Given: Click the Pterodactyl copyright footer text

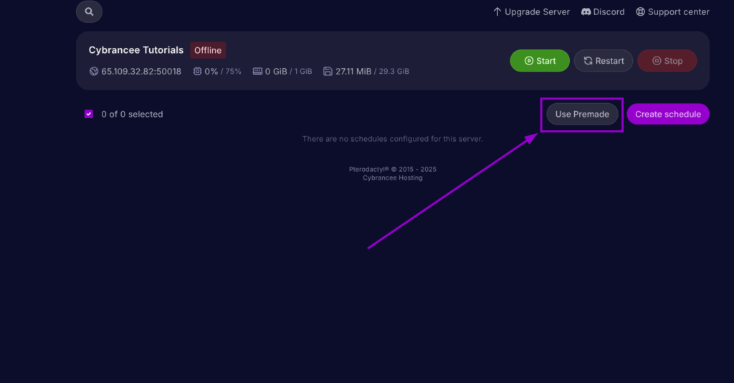Looking at the screenshot, I should click(392, 169).
